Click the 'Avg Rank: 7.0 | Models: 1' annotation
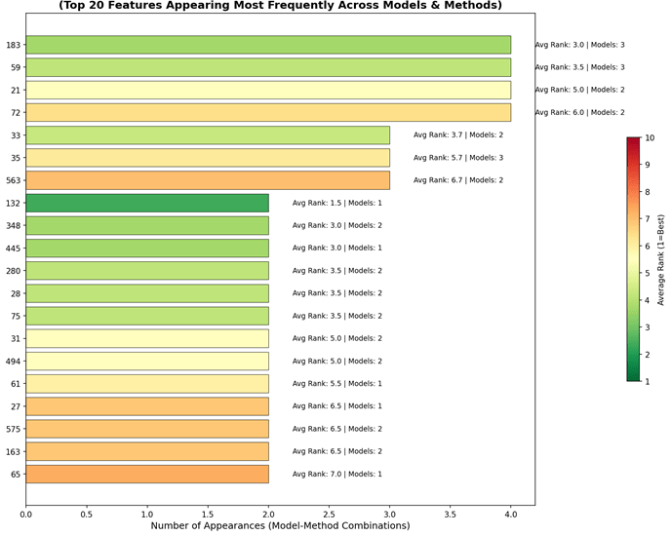Viewport: 671px width, 536px height. [x=336, y=475]
